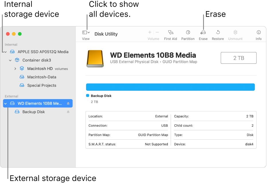The height and width of the screenshot is (185, 267).
Task: Open the View options dropdown
Action: click(85, 34)
